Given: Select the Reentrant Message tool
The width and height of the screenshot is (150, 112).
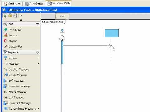Looking at the screenshot, I should click(17, 103).
